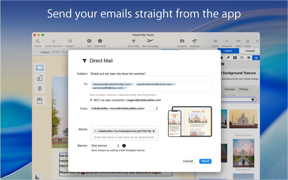Switch to the Insert tab

[228, 51]
